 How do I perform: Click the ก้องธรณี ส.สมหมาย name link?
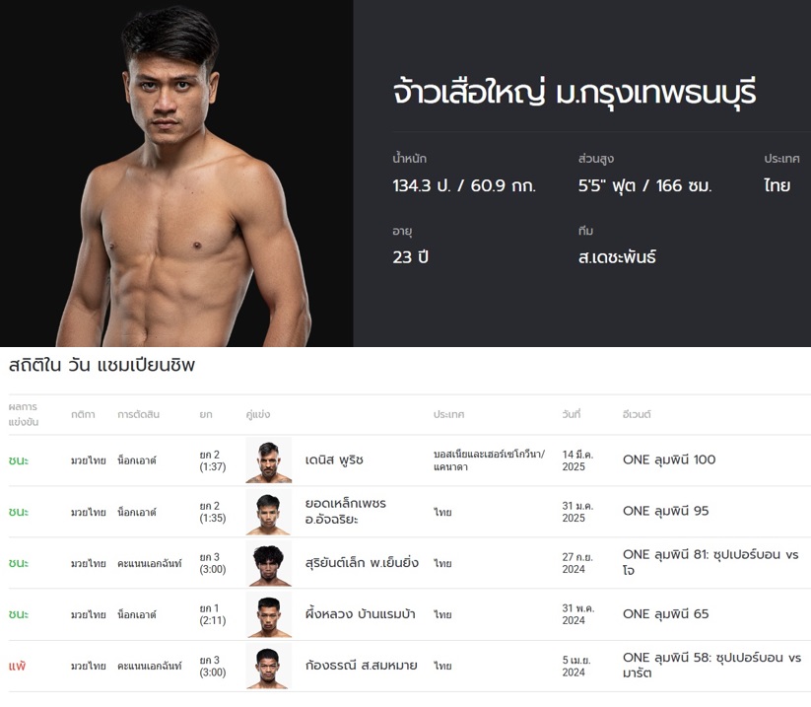pyautogui.click(x=362, y=666)
